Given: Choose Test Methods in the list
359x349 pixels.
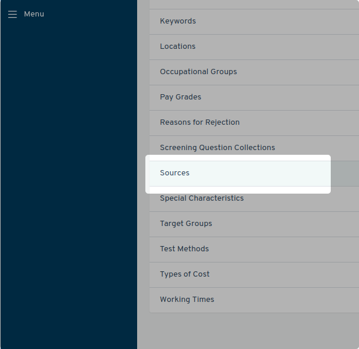Looking at the screenshot, I should click(x=184, y=249).
